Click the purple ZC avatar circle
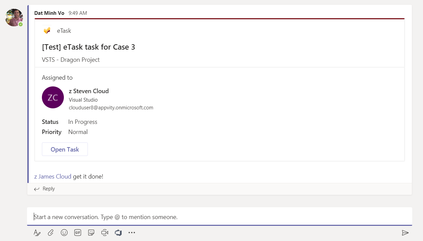 pos(53,98)
